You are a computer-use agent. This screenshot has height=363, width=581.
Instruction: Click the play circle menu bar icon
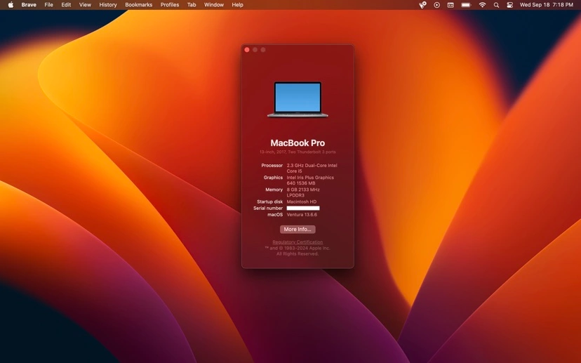436,5
